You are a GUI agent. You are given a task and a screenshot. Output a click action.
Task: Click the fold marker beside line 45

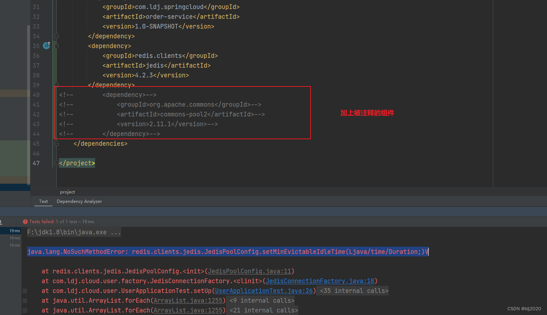click(56, 143)
